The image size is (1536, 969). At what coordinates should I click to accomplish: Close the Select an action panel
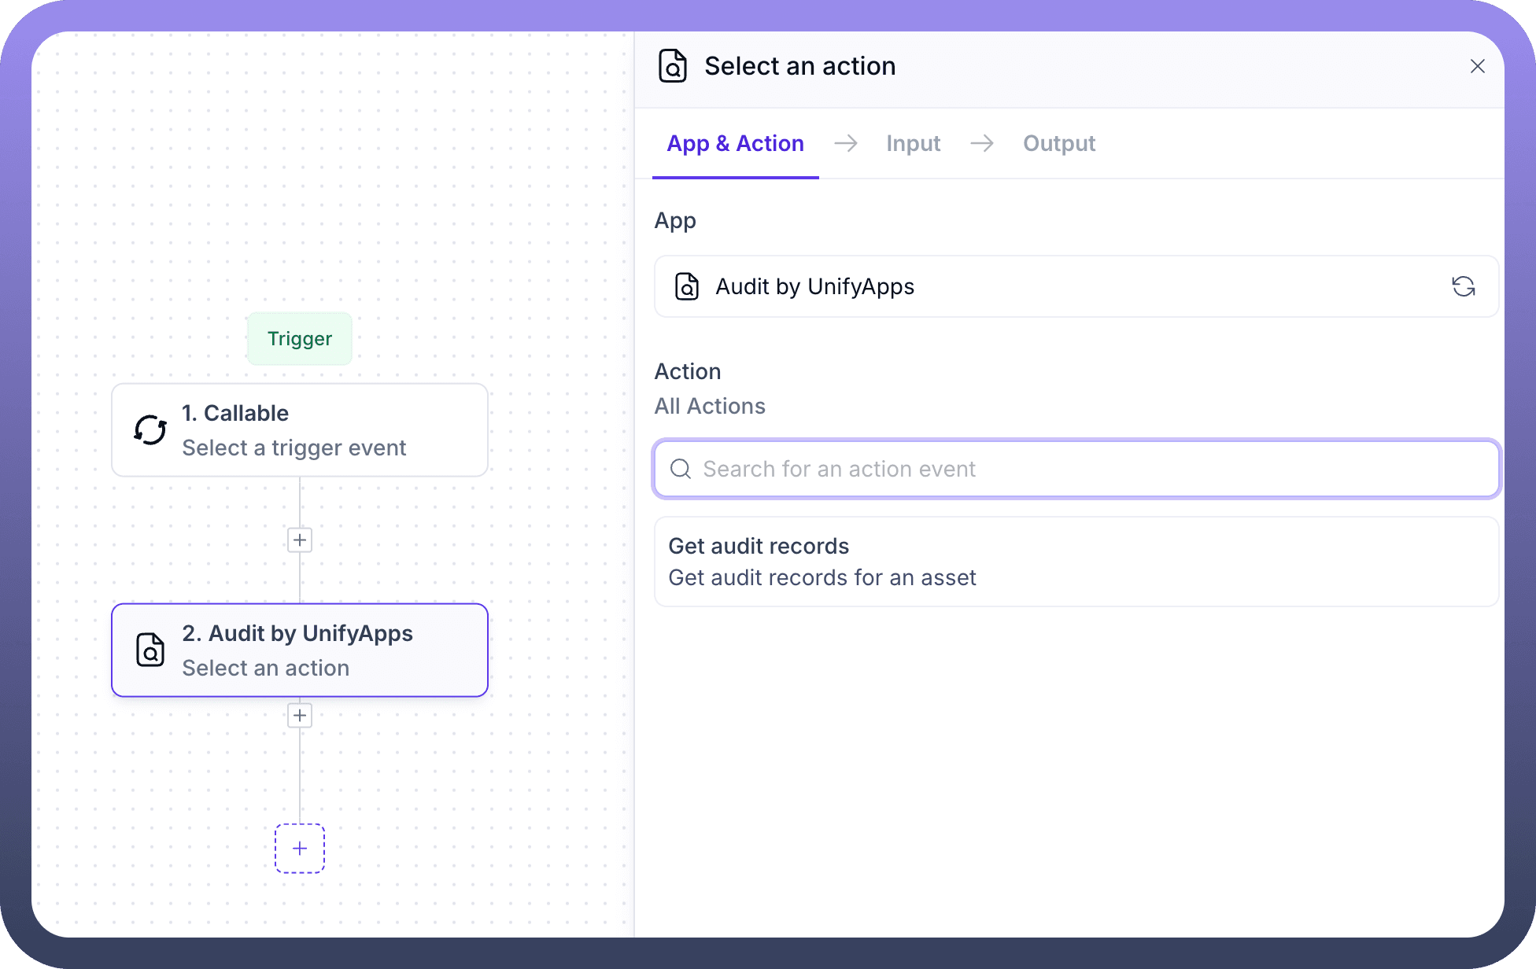click(1477, 66)
